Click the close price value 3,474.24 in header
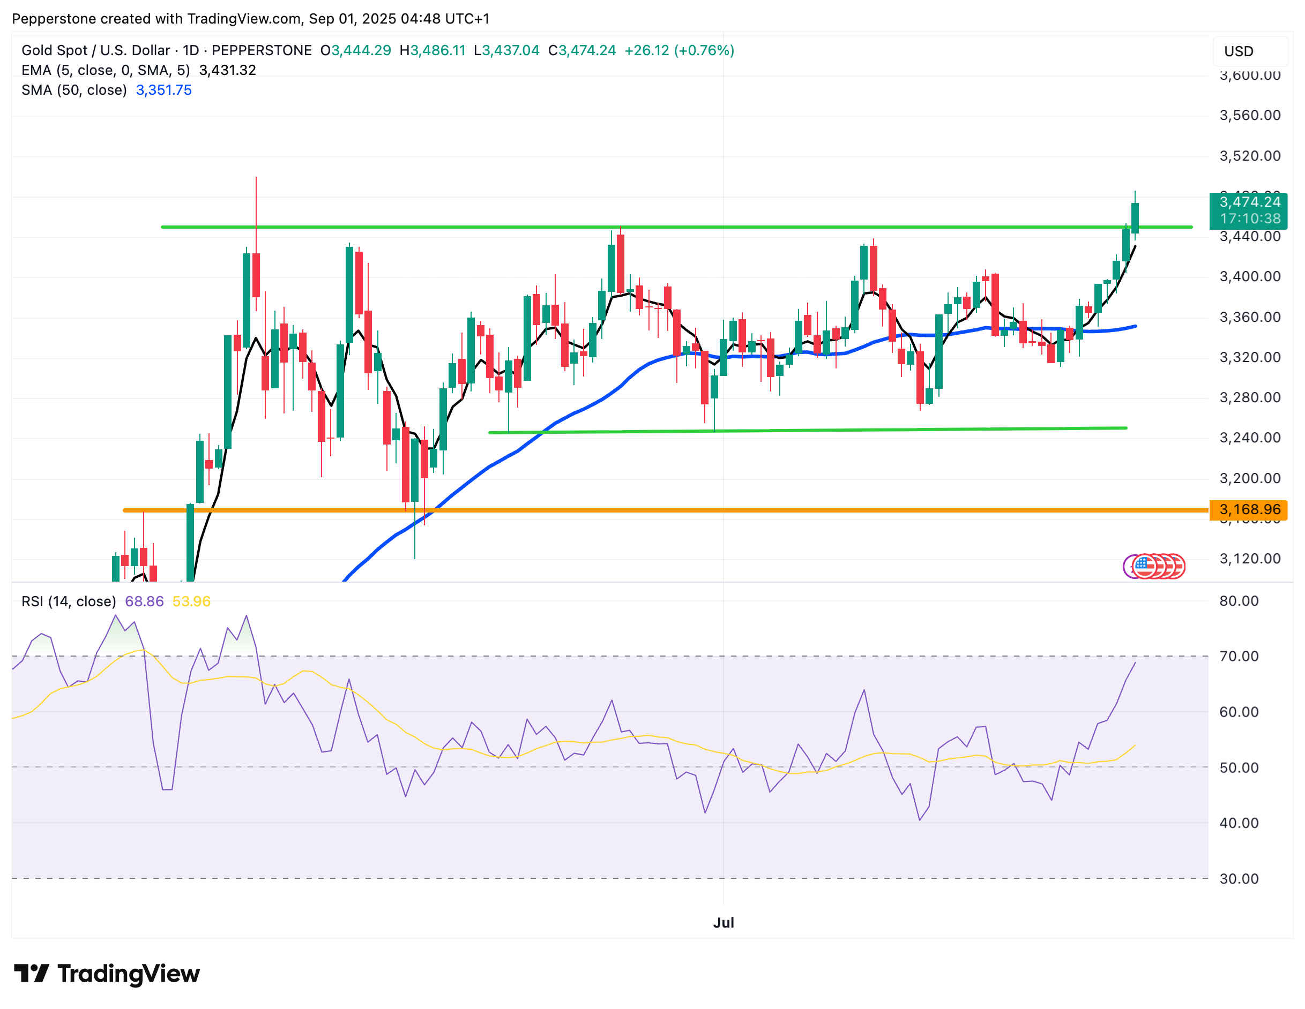Viewport: 1305px width, 1009px height. click(587, 50)
